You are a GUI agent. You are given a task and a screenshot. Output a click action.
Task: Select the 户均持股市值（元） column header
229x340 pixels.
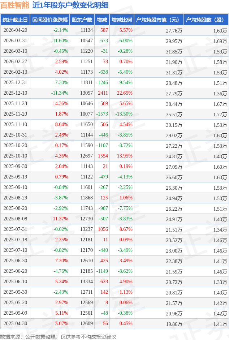click(159, 20)
